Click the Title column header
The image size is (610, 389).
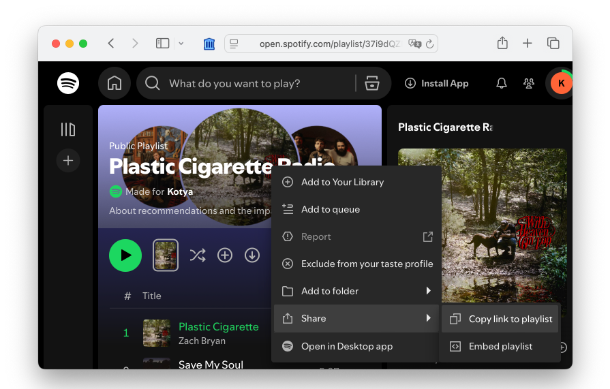[152, 296]
